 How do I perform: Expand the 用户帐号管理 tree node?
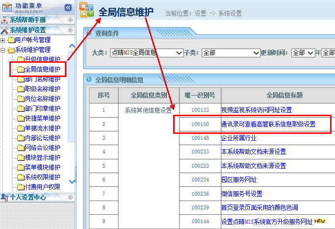coord(3,40)
